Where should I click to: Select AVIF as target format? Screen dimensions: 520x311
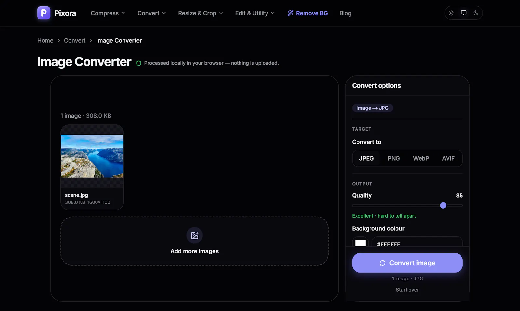click(448, 158)
